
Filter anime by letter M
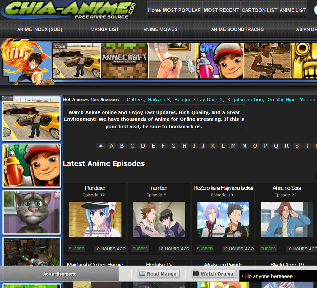coord(233,146)
